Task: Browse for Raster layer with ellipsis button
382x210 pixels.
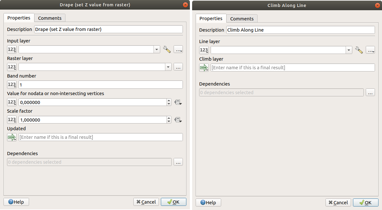Action: point(178,67)
